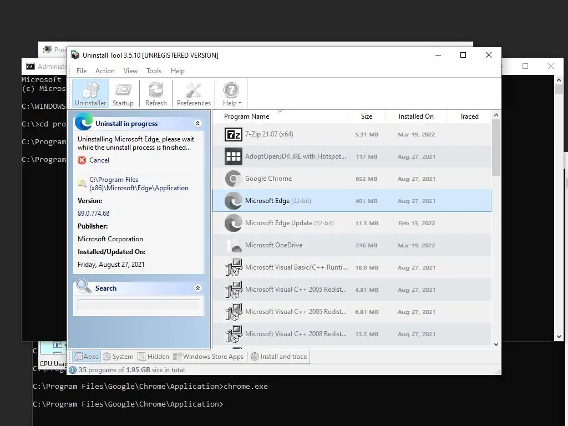Viewport: 568px width, 426px height.
Task: Select the Microsoft OneDrive row
Action: point(352,245)
